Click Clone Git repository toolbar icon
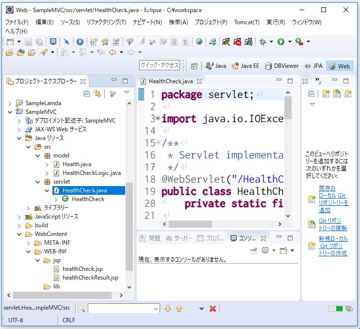This screenshot has width=360, height=329. point(337,94)
